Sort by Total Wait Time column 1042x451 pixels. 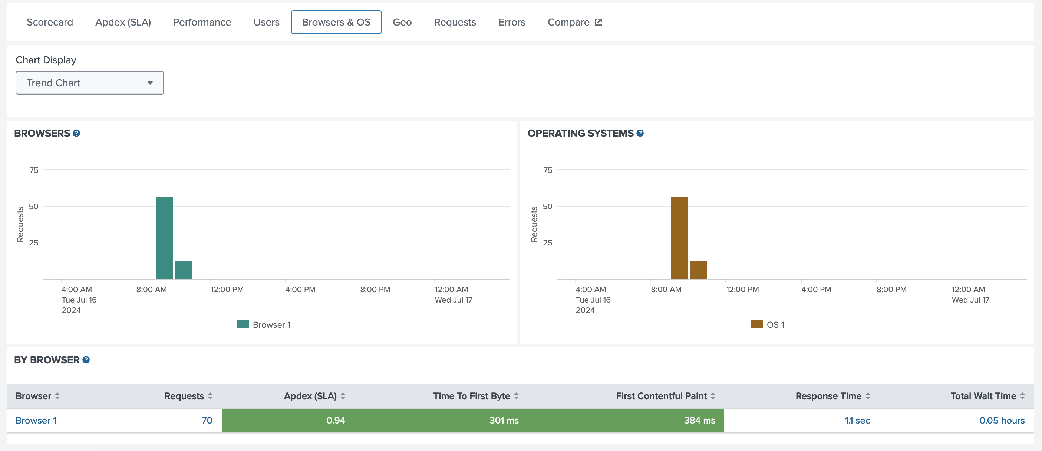click(x=1022, y=396)
